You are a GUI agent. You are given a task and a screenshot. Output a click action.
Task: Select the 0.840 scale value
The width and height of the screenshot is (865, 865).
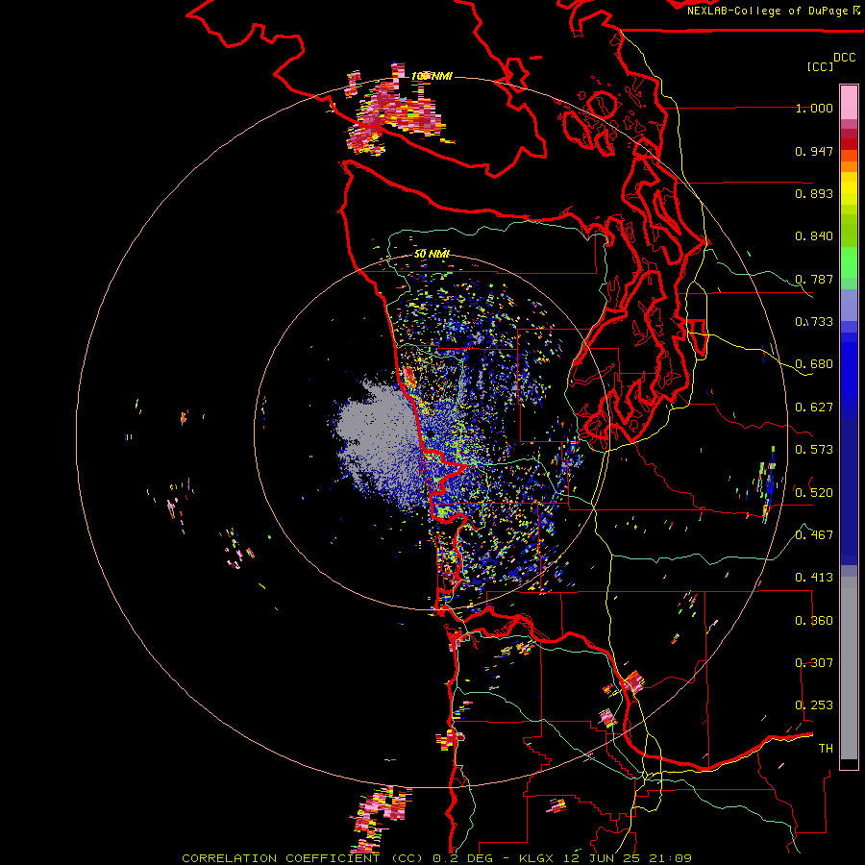(814, 236)
